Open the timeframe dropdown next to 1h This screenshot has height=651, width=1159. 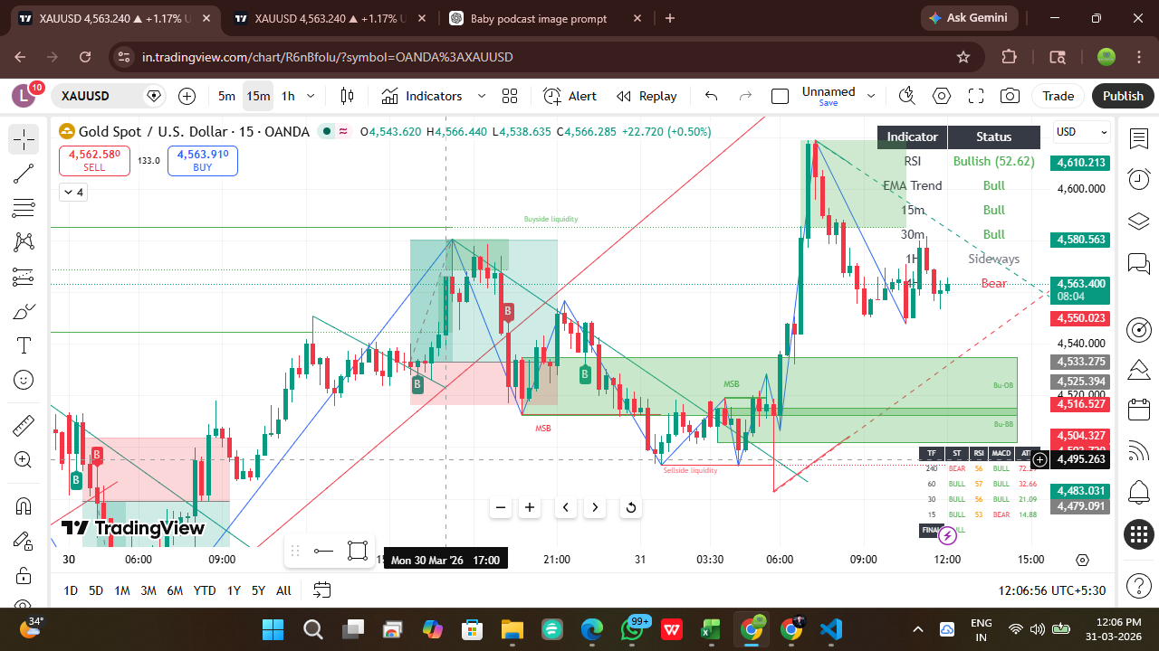coord(311,96)
